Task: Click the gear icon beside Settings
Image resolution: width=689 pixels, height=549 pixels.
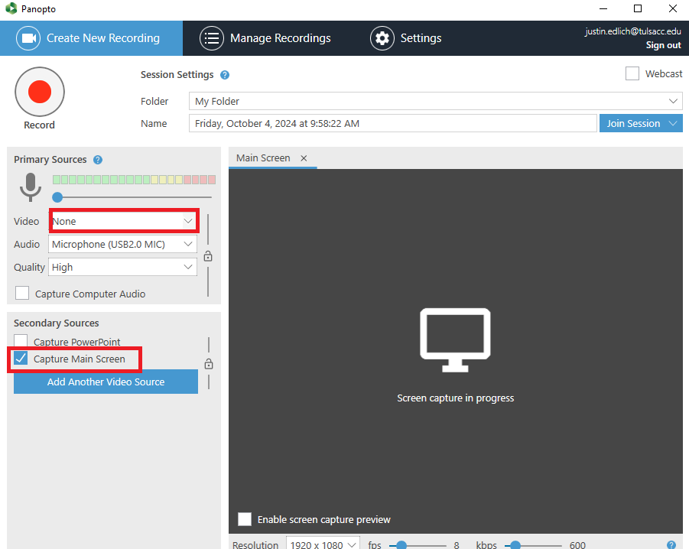Action: [382, 38]
